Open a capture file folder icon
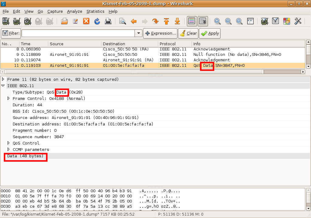Screen dimensions: 311x218 click(64, 21)
